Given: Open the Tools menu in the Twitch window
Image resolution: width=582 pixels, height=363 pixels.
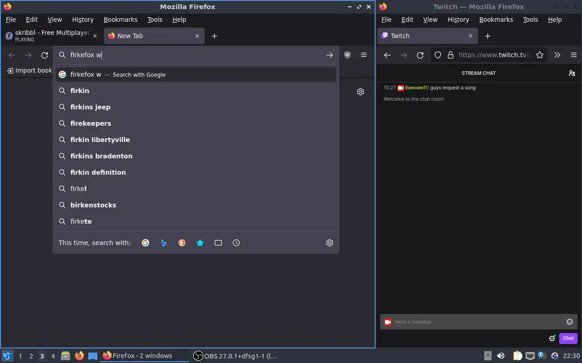Looking at the screenshot, I should (531, 20).
